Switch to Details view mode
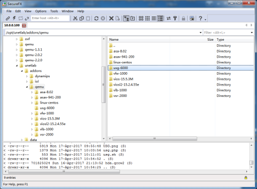Viewport: 257px width, 189px height. tap(160, 18)
